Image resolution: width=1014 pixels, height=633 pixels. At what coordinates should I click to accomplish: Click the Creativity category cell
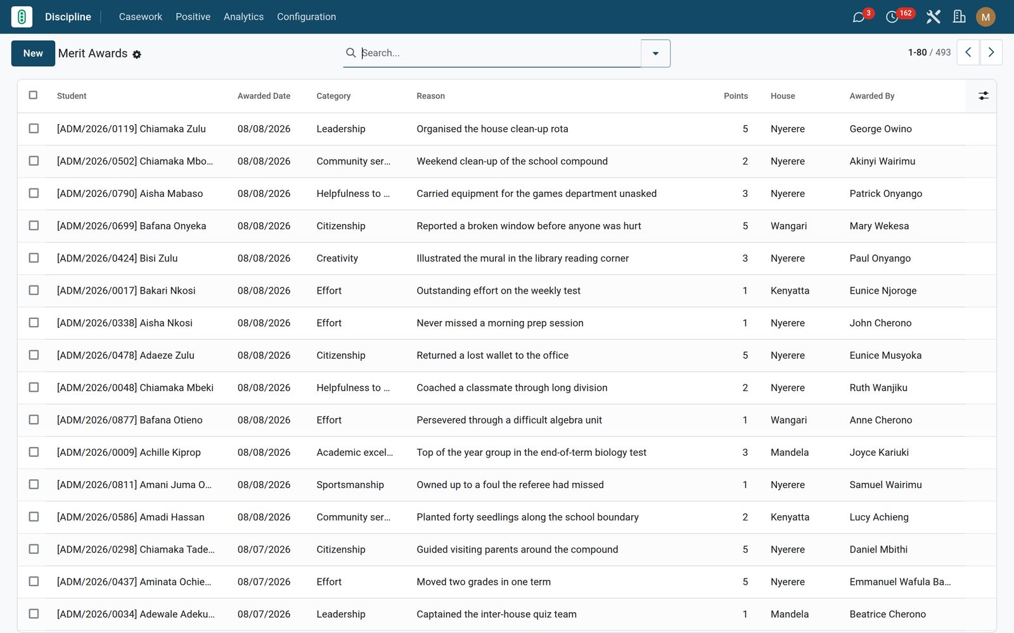[x=337, y=258]
